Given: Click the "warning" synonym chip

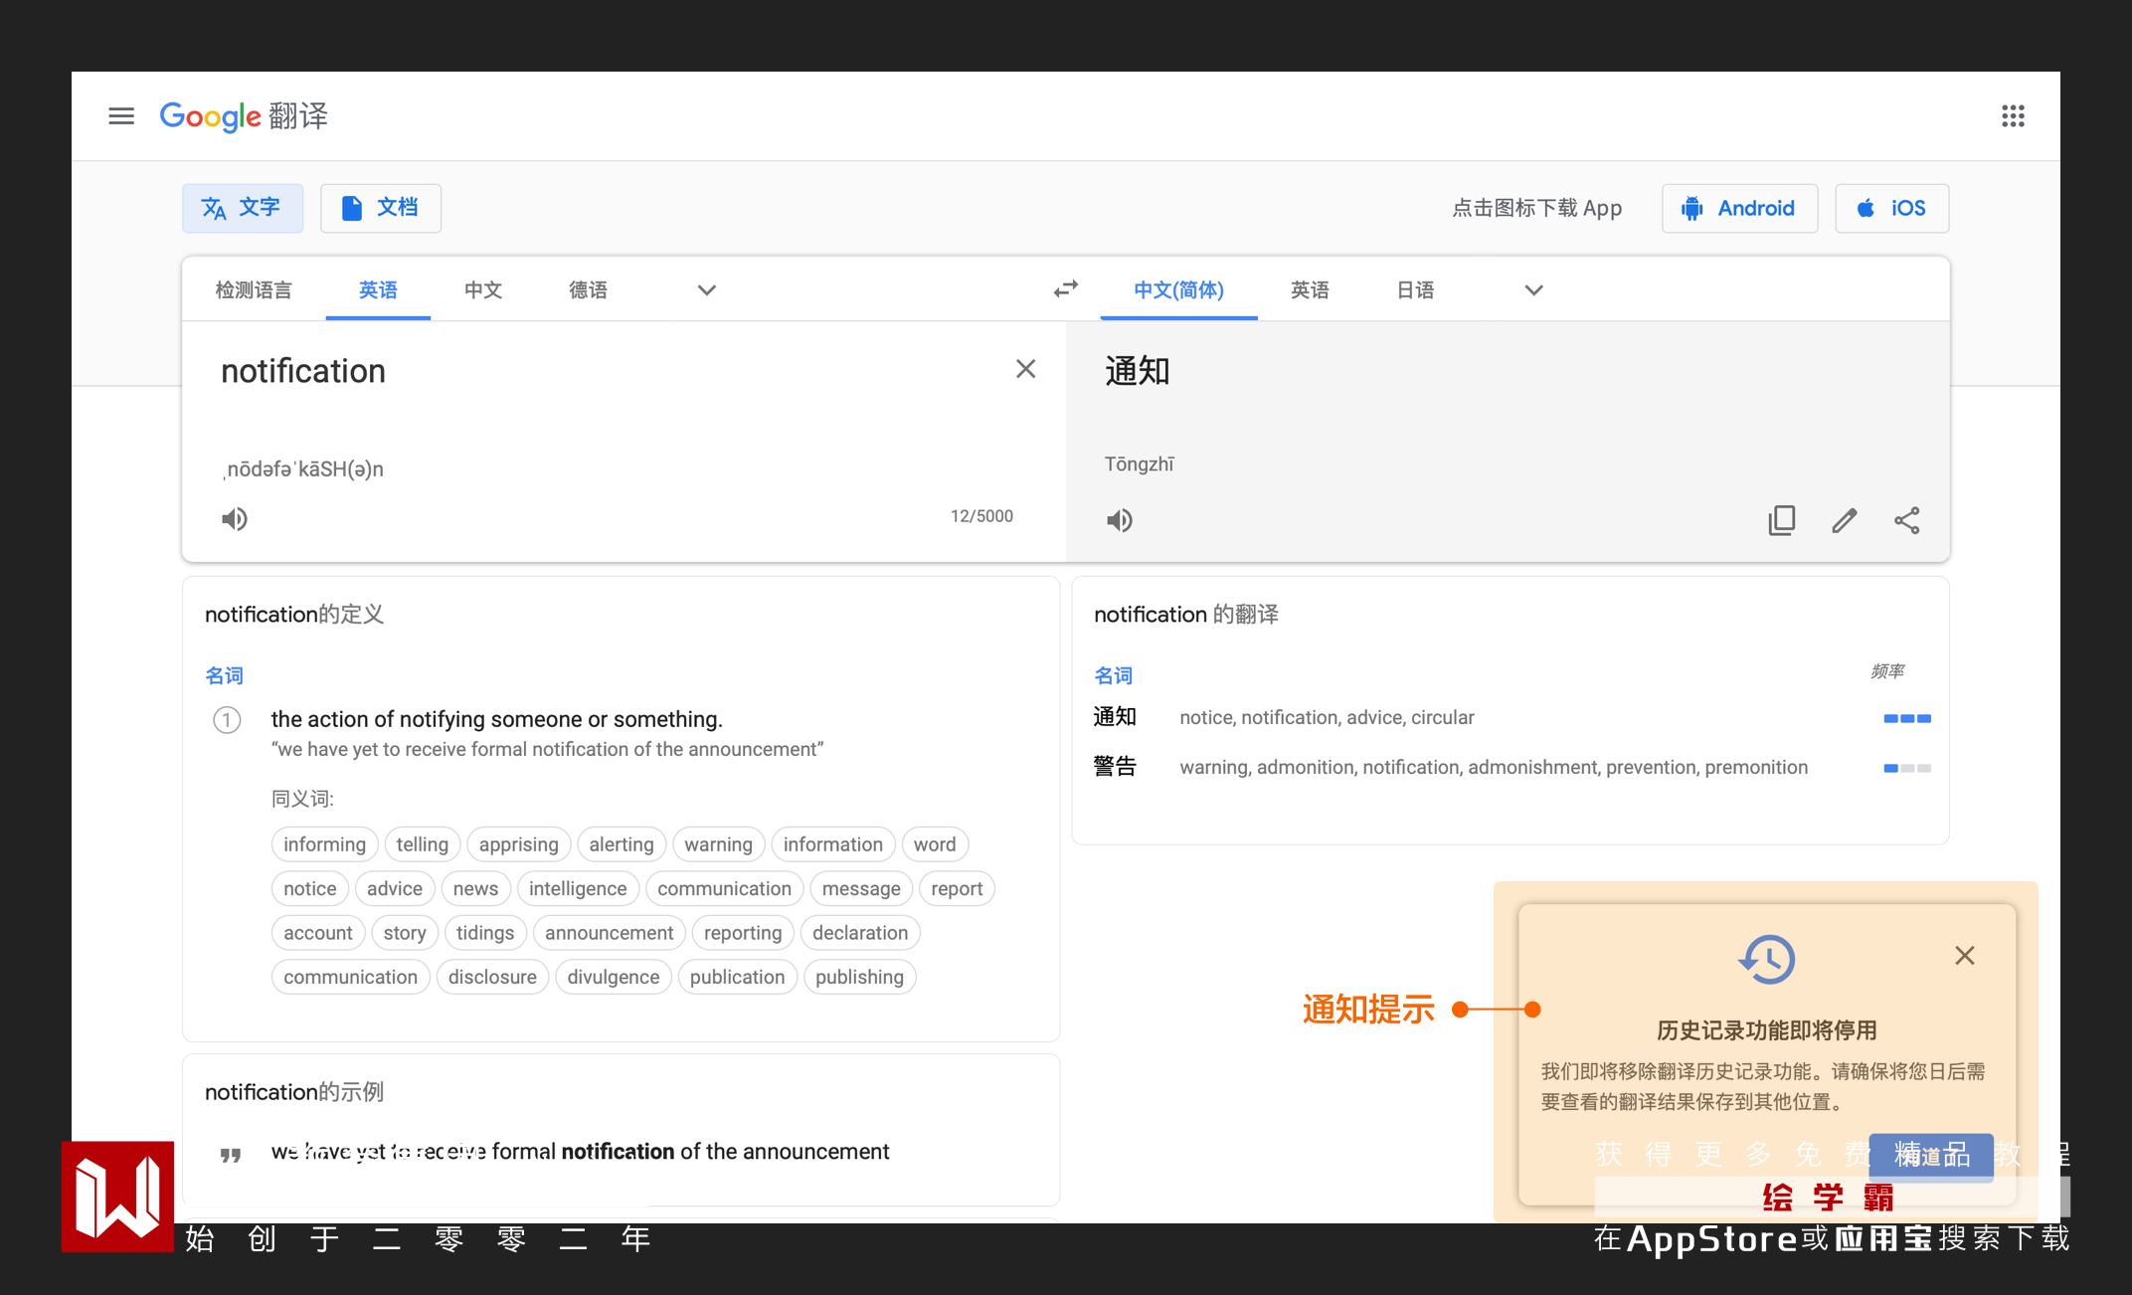Looking at the screenshot, I should pyautogui.click(x=718, y=844).
